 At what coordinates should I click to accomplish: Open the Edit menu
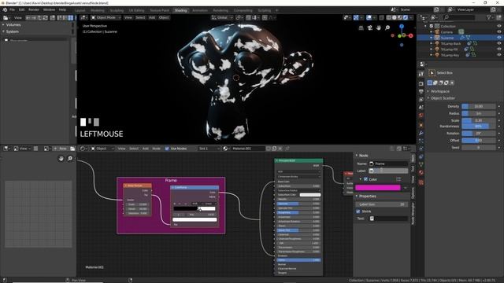tap(21, 10)
